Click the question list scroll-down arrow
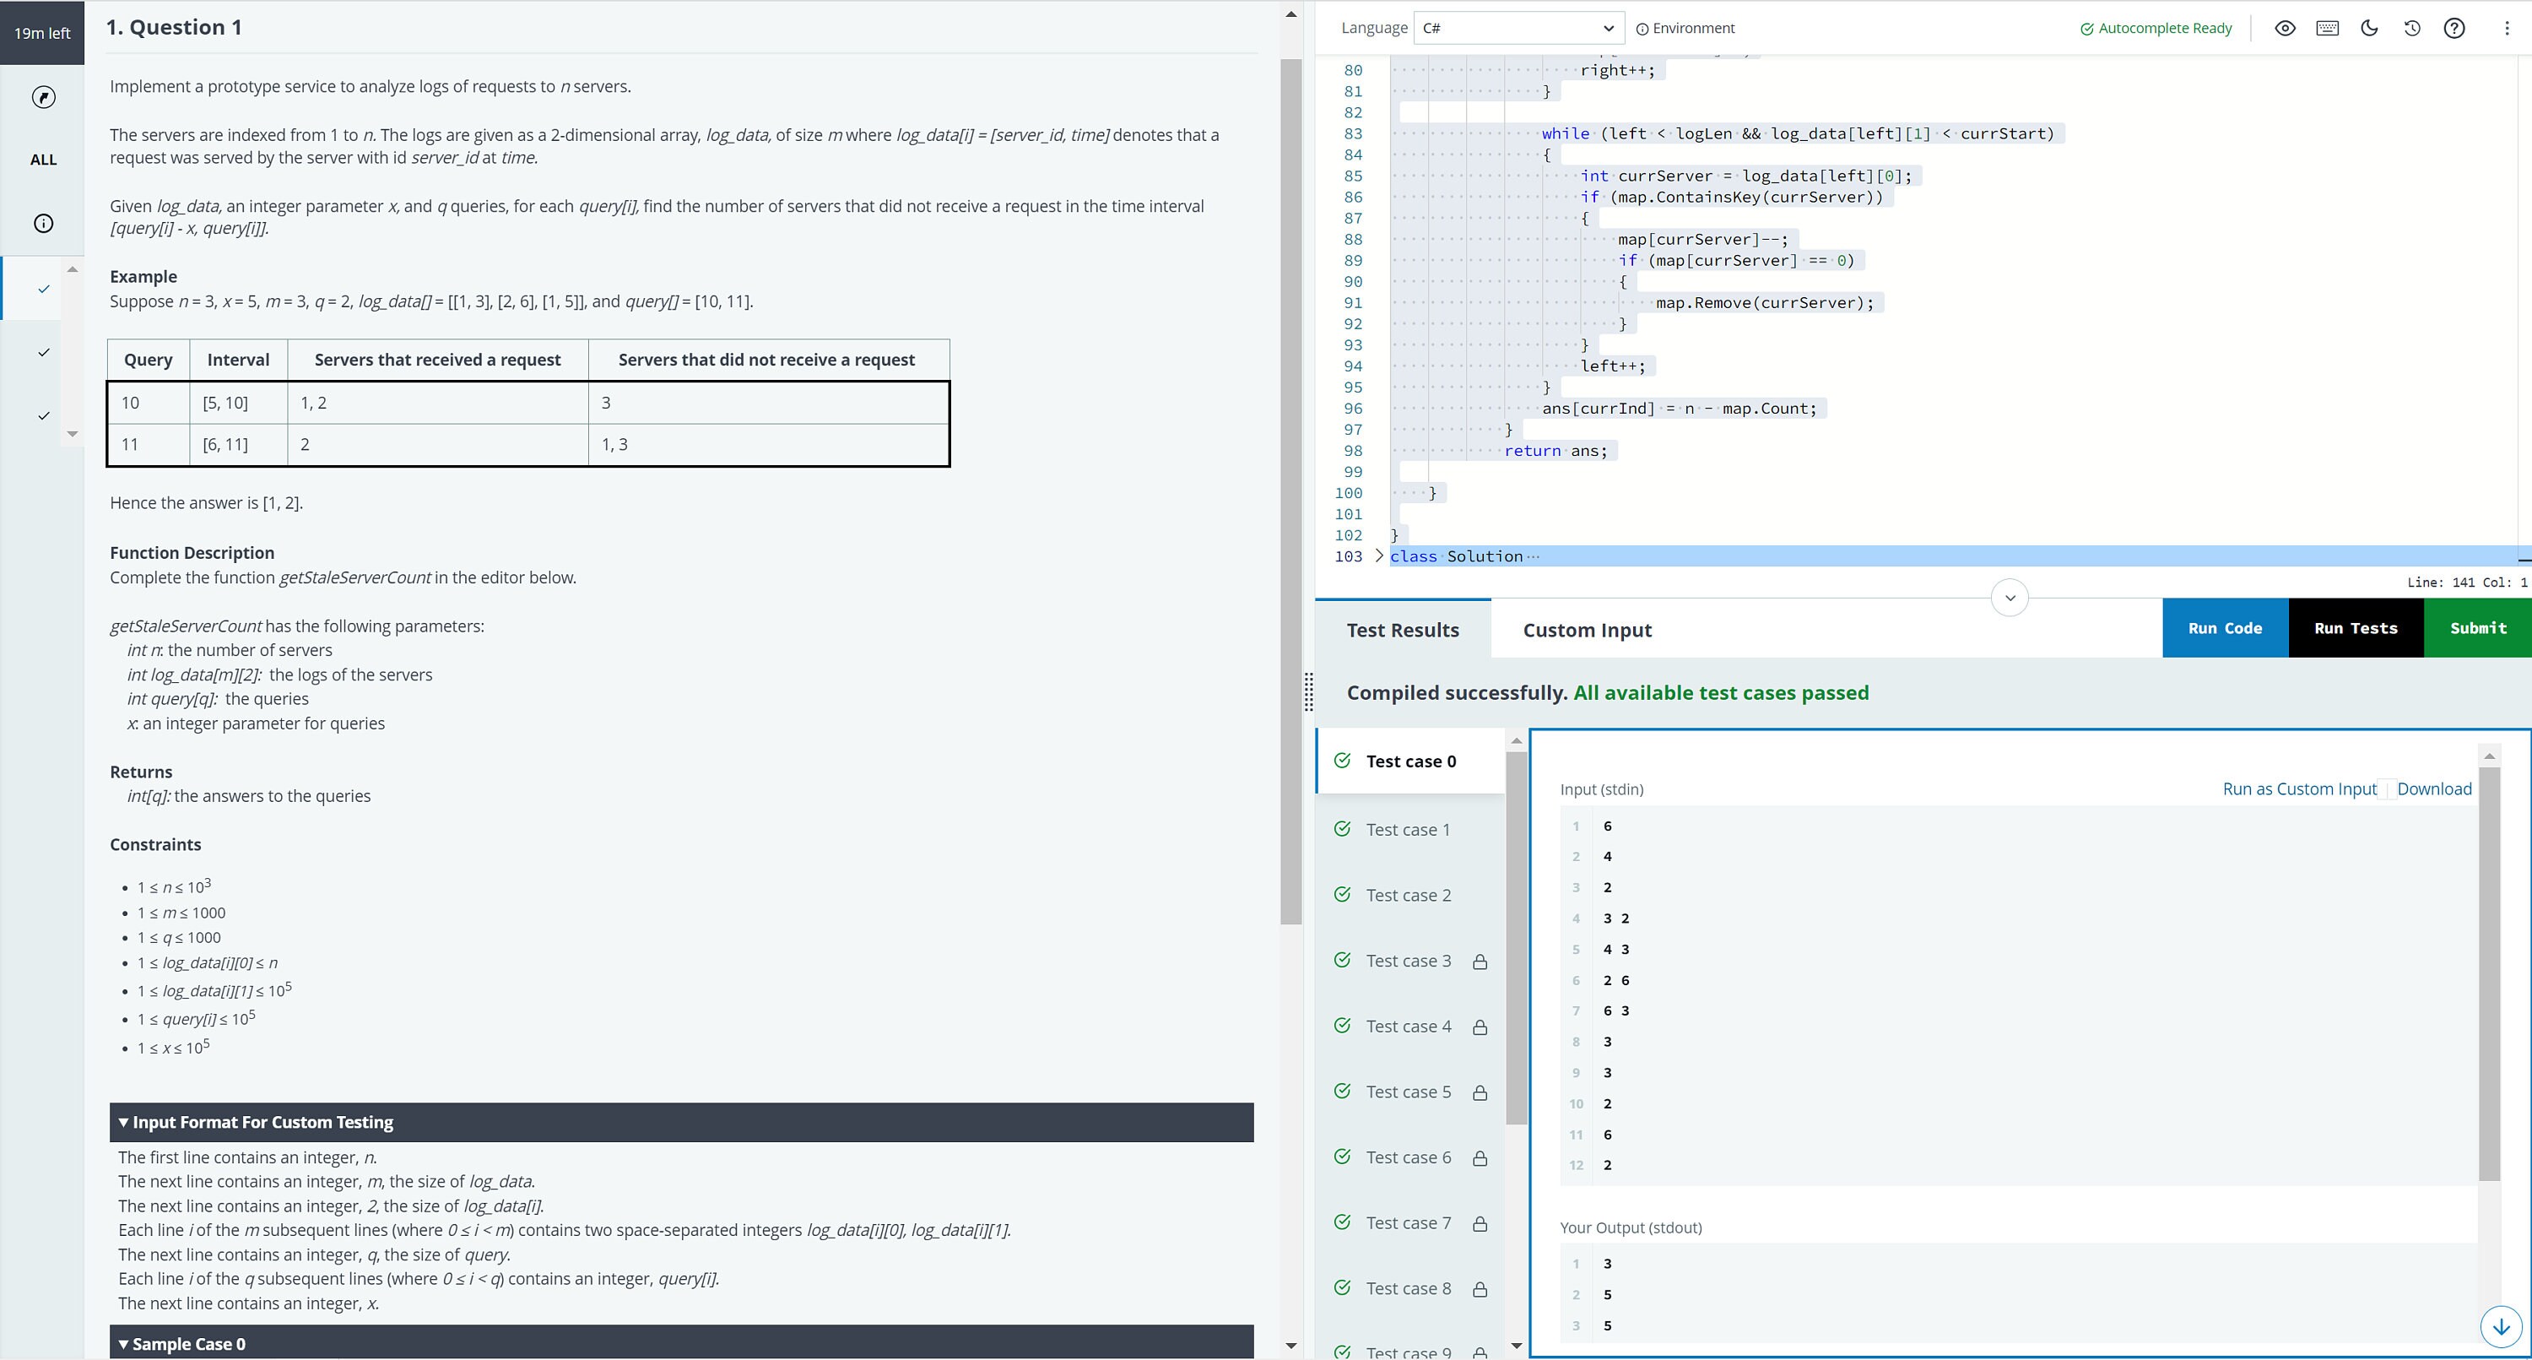 coord(72,434)
